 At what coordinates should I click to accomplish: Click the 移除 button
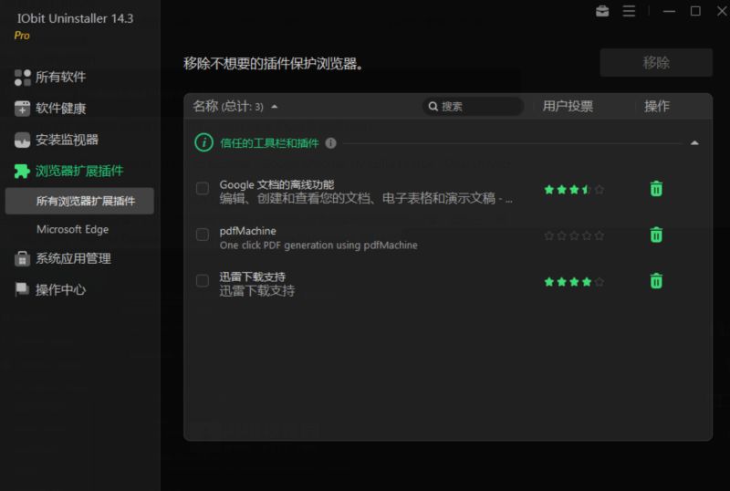[x=656, y=62]
